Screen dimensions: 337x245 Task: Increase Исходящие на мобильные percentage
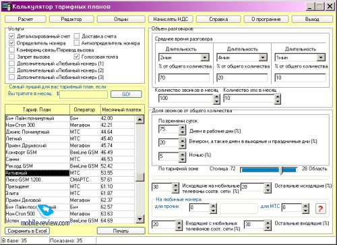[175, 186]
